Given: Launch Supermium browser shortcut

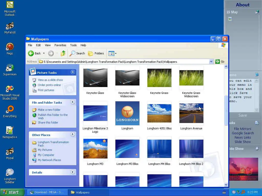Looking at the screenshot, I should tap(10, 70).
